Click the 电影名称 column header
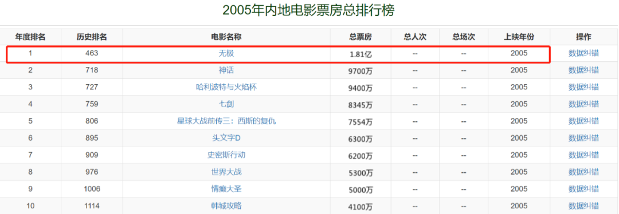This screenshot has width=619, height=214. [x=226, y=37]
